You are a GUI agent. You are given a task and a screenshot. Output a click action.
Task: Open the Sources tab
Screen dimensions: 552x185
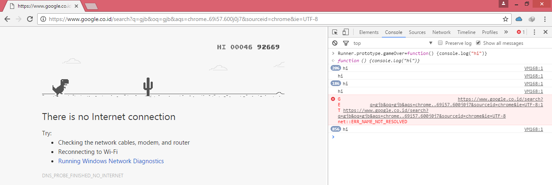417,32
